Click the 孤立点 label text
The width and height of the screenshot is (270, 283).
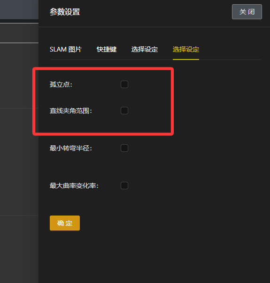61,84
